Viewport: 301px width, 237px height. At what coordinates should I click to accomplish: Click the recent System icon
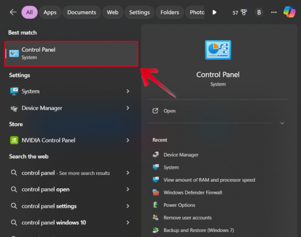pos(156,167)
